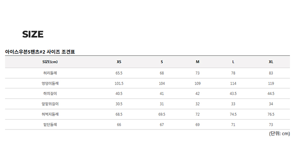Click the XS waist value 65.5

pos(119,73)
